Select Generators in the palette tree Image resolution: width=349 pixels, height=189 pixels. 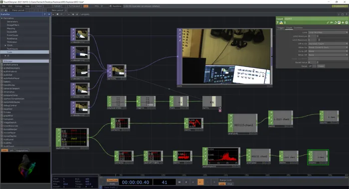12,22
